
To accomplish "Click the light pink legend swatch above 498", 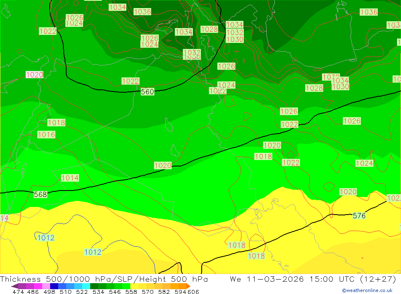I will tap(46, 286).
